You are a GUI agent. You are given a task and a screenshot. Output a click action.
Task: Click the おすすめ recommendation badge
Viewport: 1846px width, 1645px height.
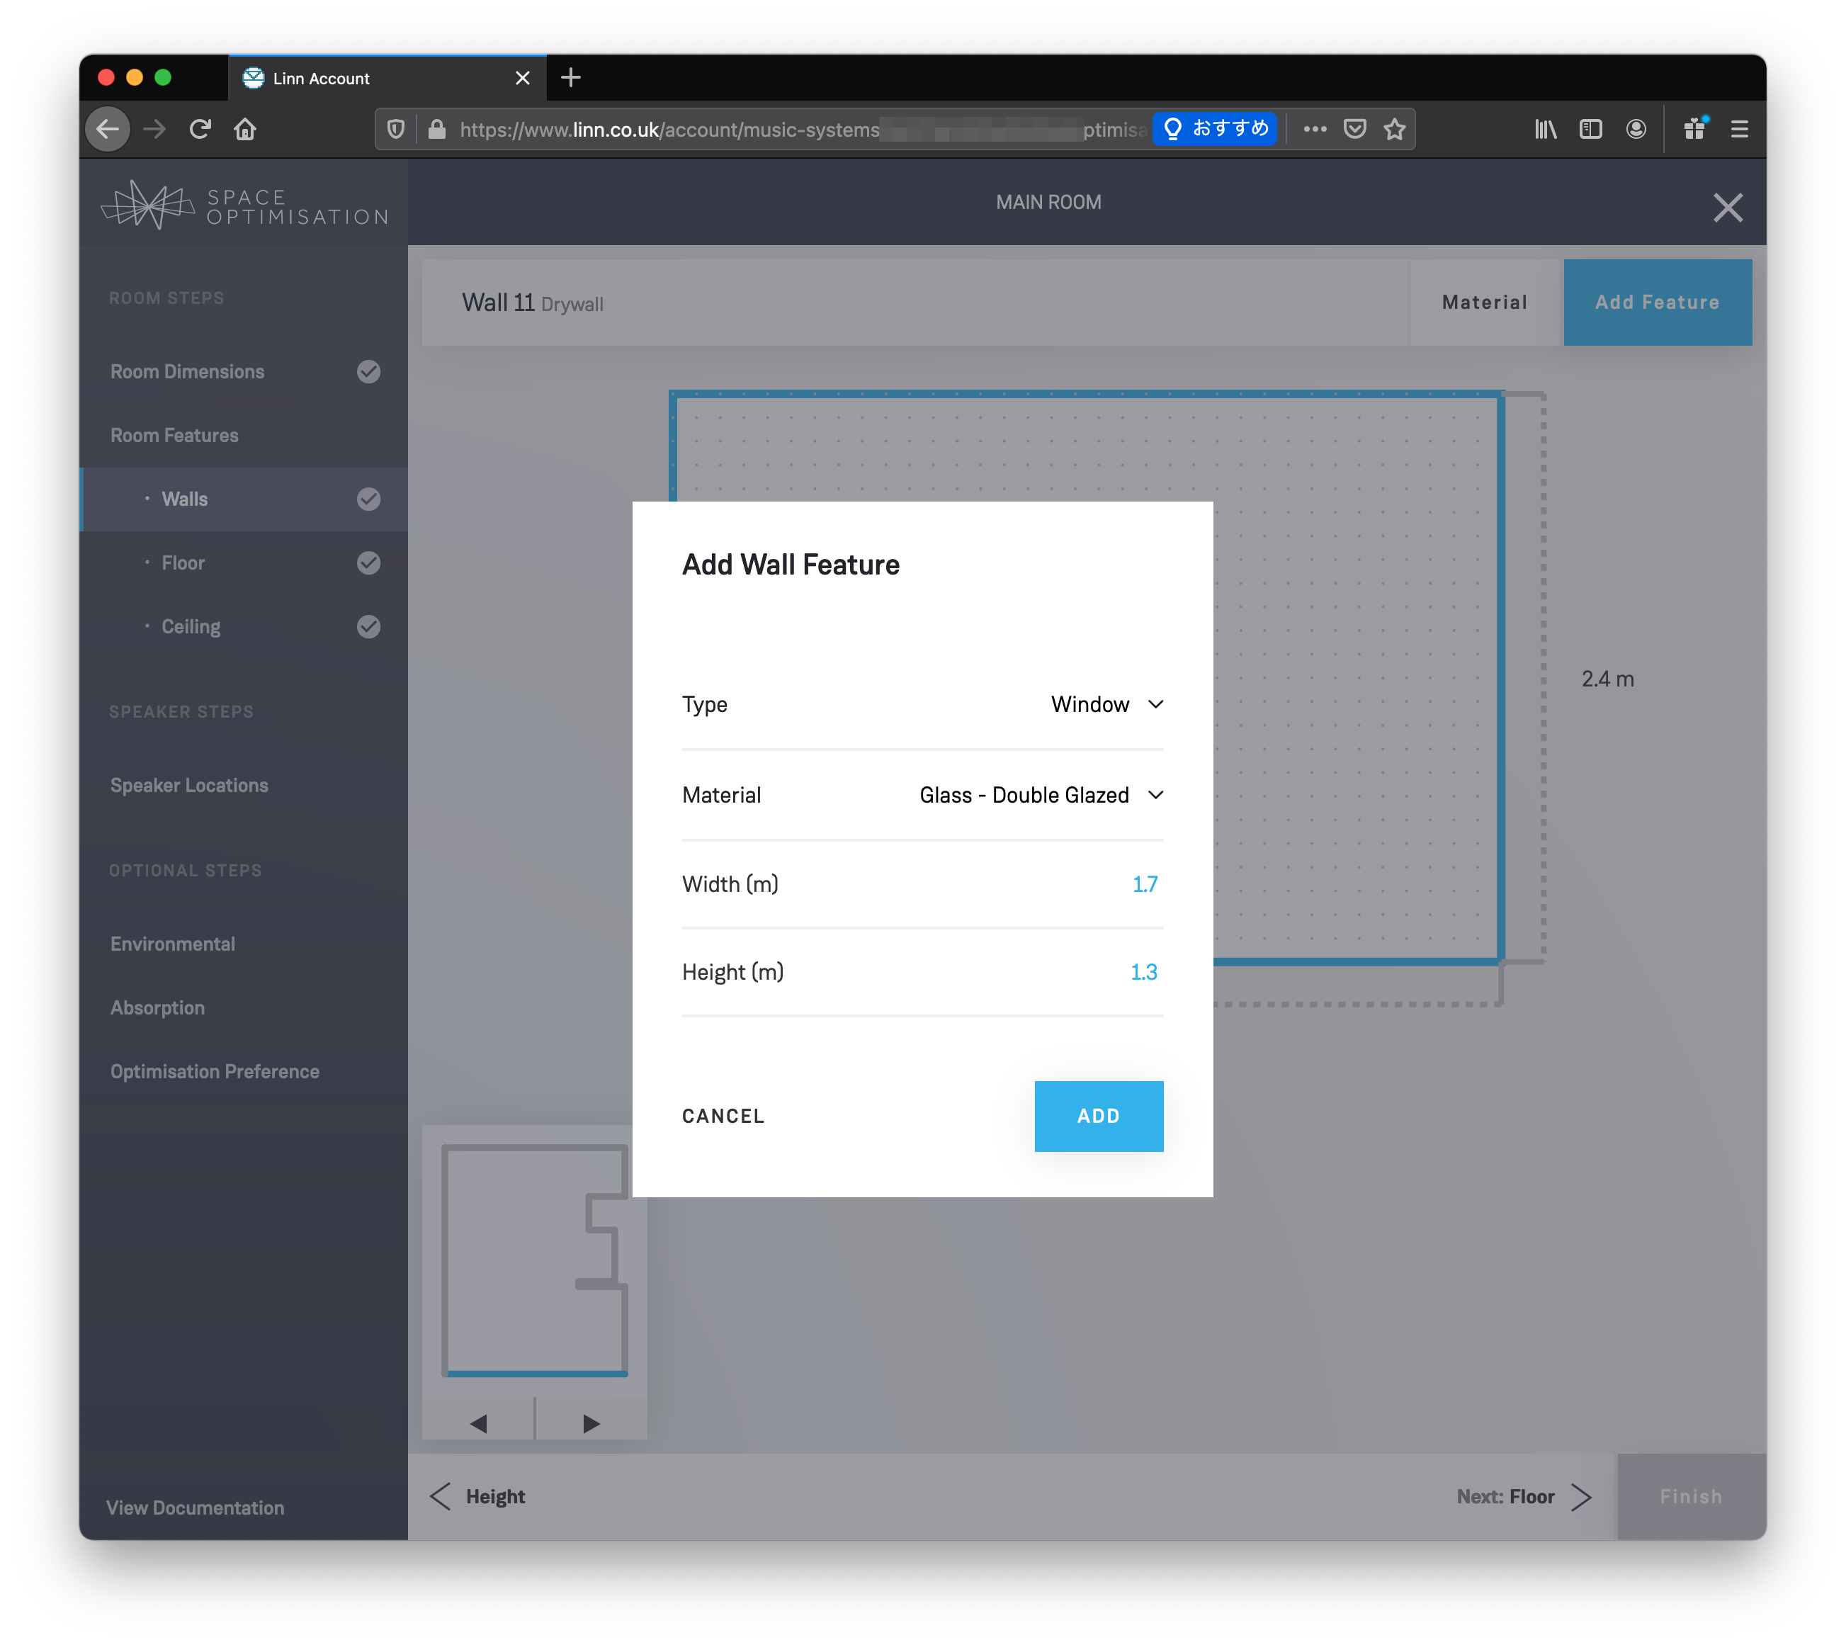(x=1214, y=129)
